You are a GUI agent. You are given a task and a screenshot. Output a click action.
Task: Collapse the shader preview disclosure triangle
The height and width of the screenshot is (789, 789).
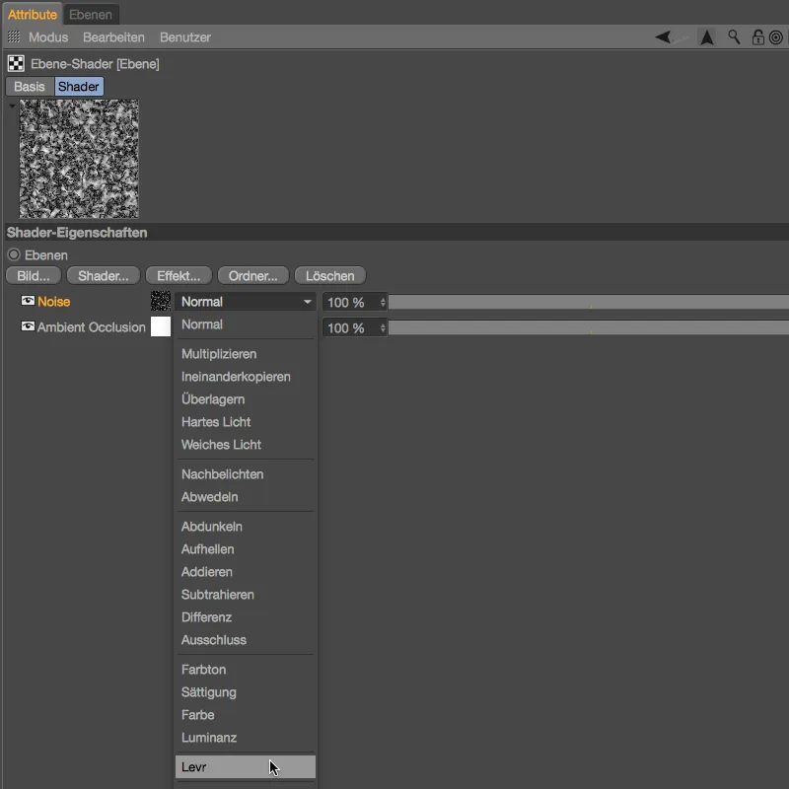point(12,107)
